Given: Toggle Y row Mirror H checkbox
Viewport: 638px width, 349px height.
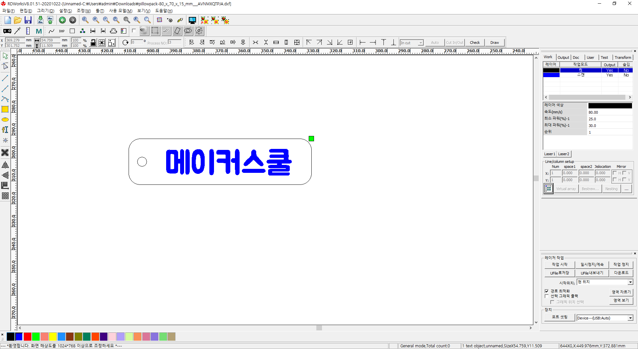Looking at the screenshot, I should tap(615, 180).
